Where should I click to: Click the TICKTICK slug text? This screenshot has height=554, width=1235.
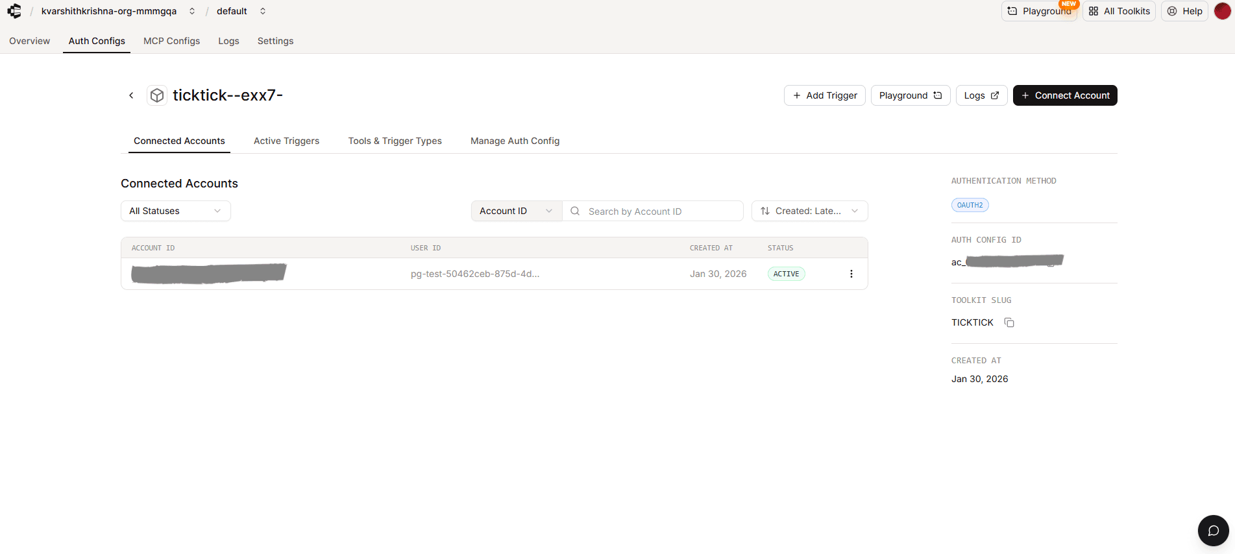972,322
